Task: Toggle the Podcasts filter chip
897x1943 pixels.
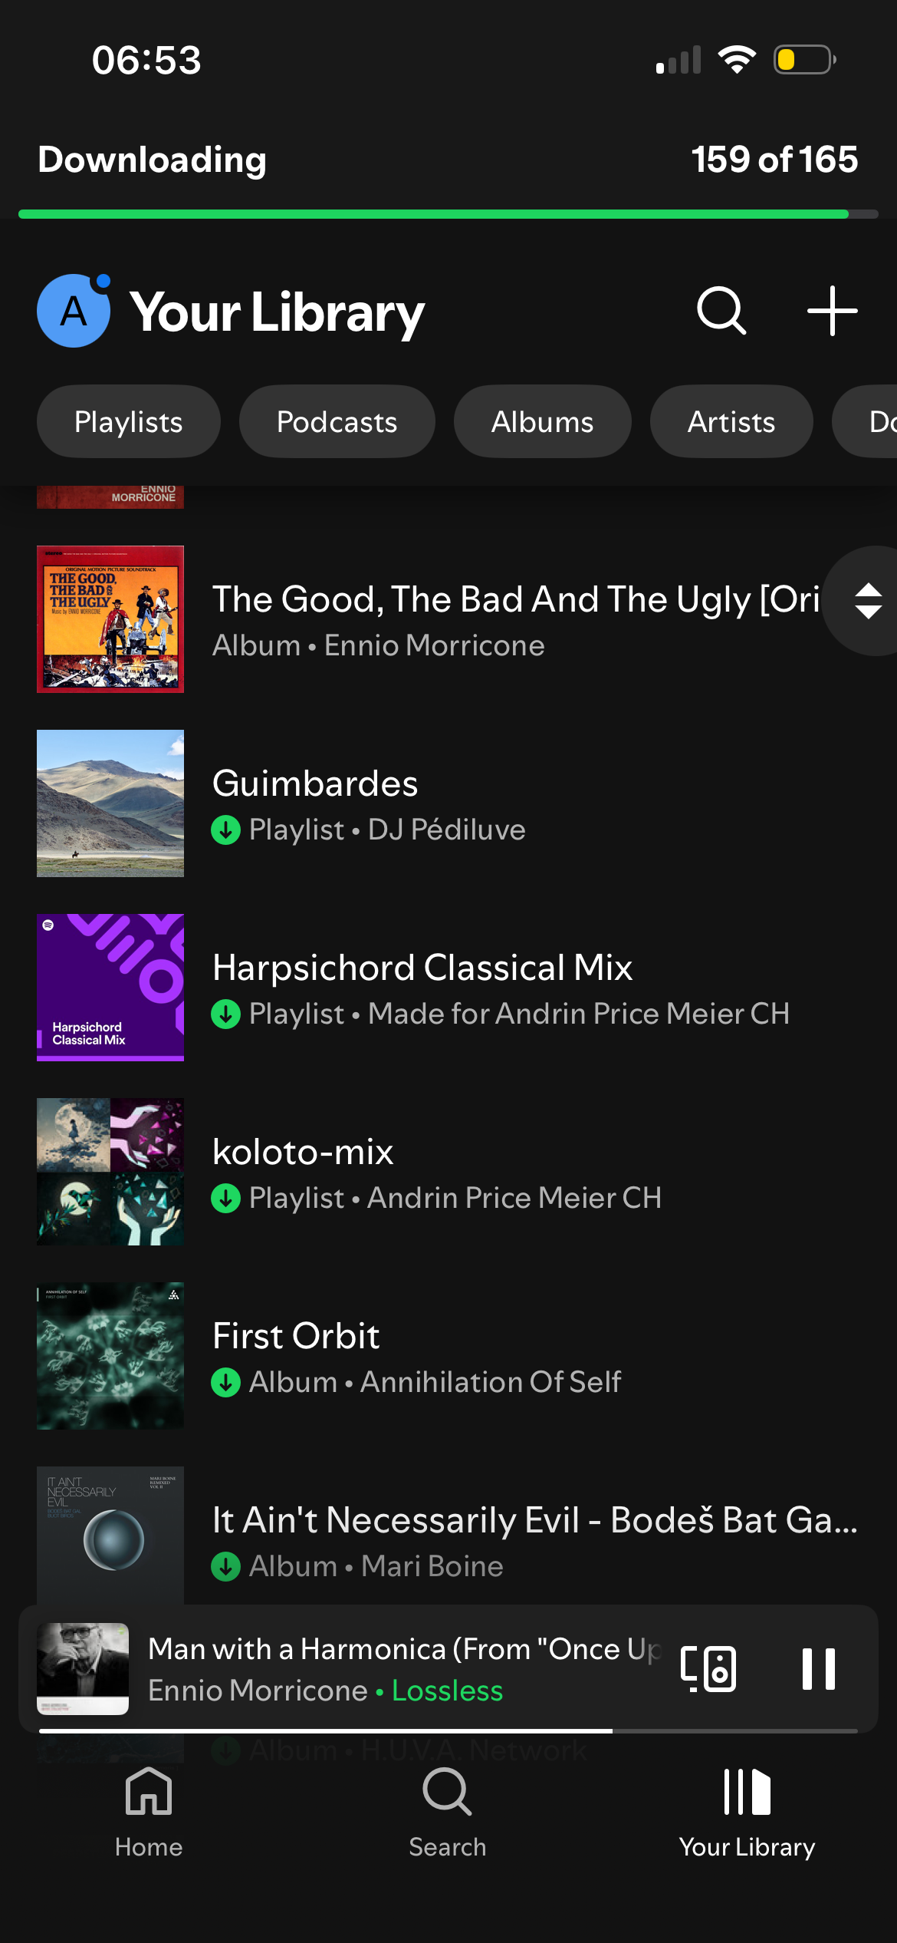Action: click(337, 421)
